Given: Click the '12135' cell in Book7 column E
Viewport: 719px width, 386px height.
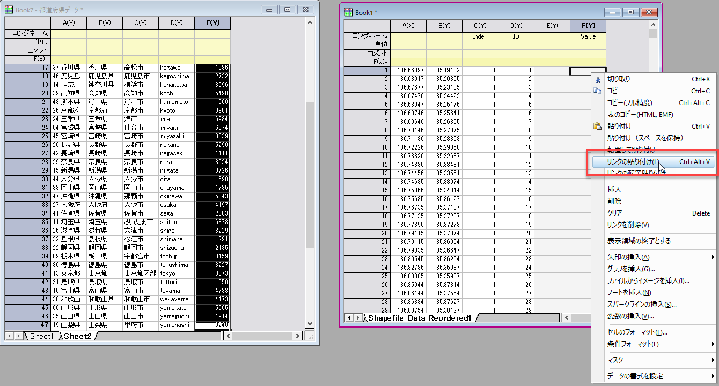Looking at the screenshot, I should [x=212, y=248].
